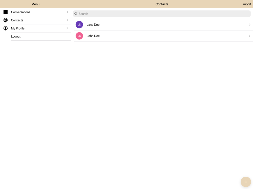Click the pink JD avatar for John Doe

click(79, 36)
